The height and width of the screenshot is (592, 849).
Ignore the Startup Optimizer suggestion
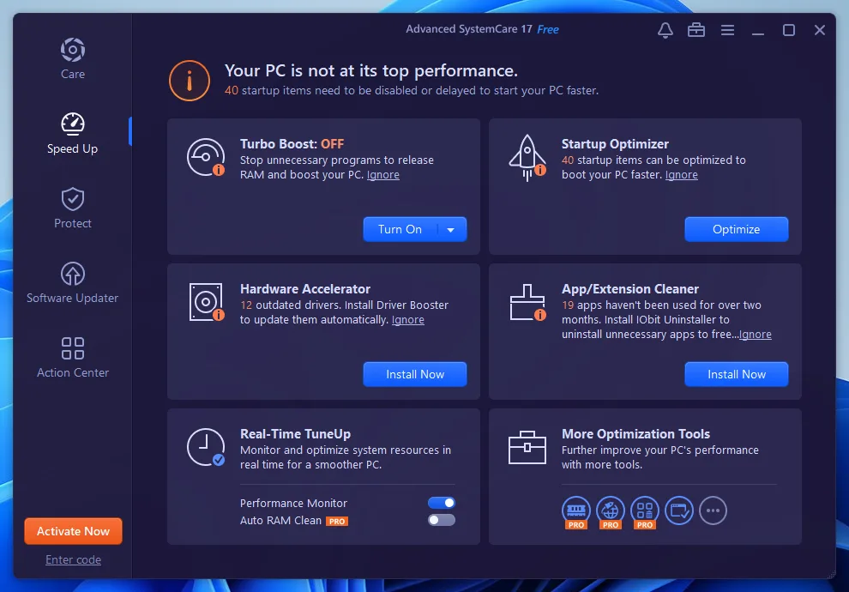[x=681, y=174]
